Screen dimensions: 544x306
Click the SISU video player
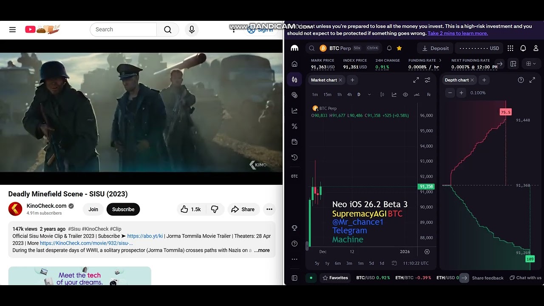pyautogui.click(x=141, y=112)
